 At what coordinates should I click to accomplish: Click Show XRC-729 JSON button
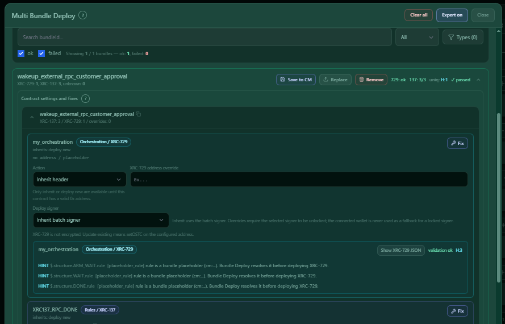tap(400, 250)
